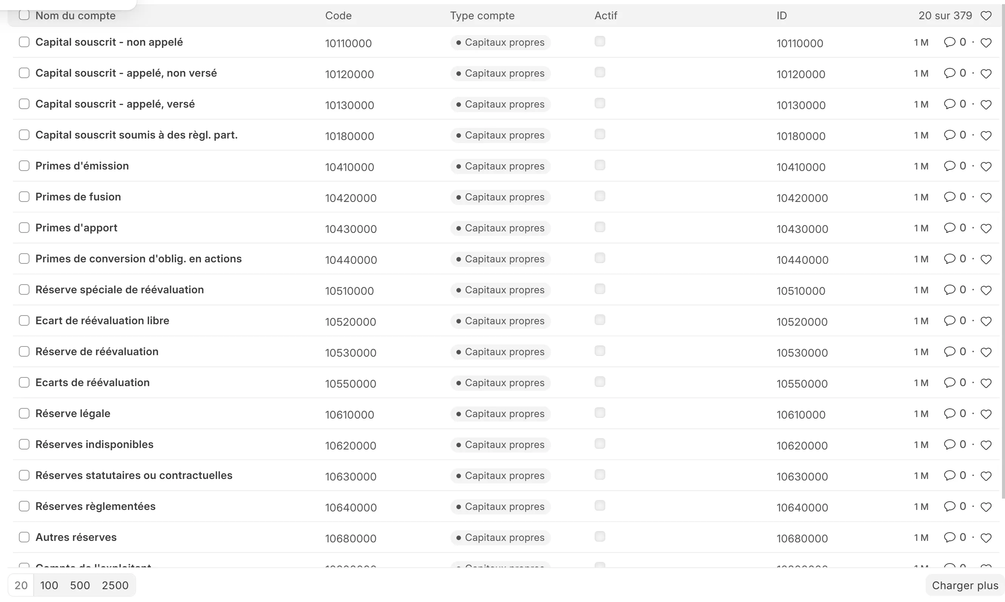This screenshot has height=602, width=1005.
Task: Set page size to 2500 rows
Action: pos(115,585)
